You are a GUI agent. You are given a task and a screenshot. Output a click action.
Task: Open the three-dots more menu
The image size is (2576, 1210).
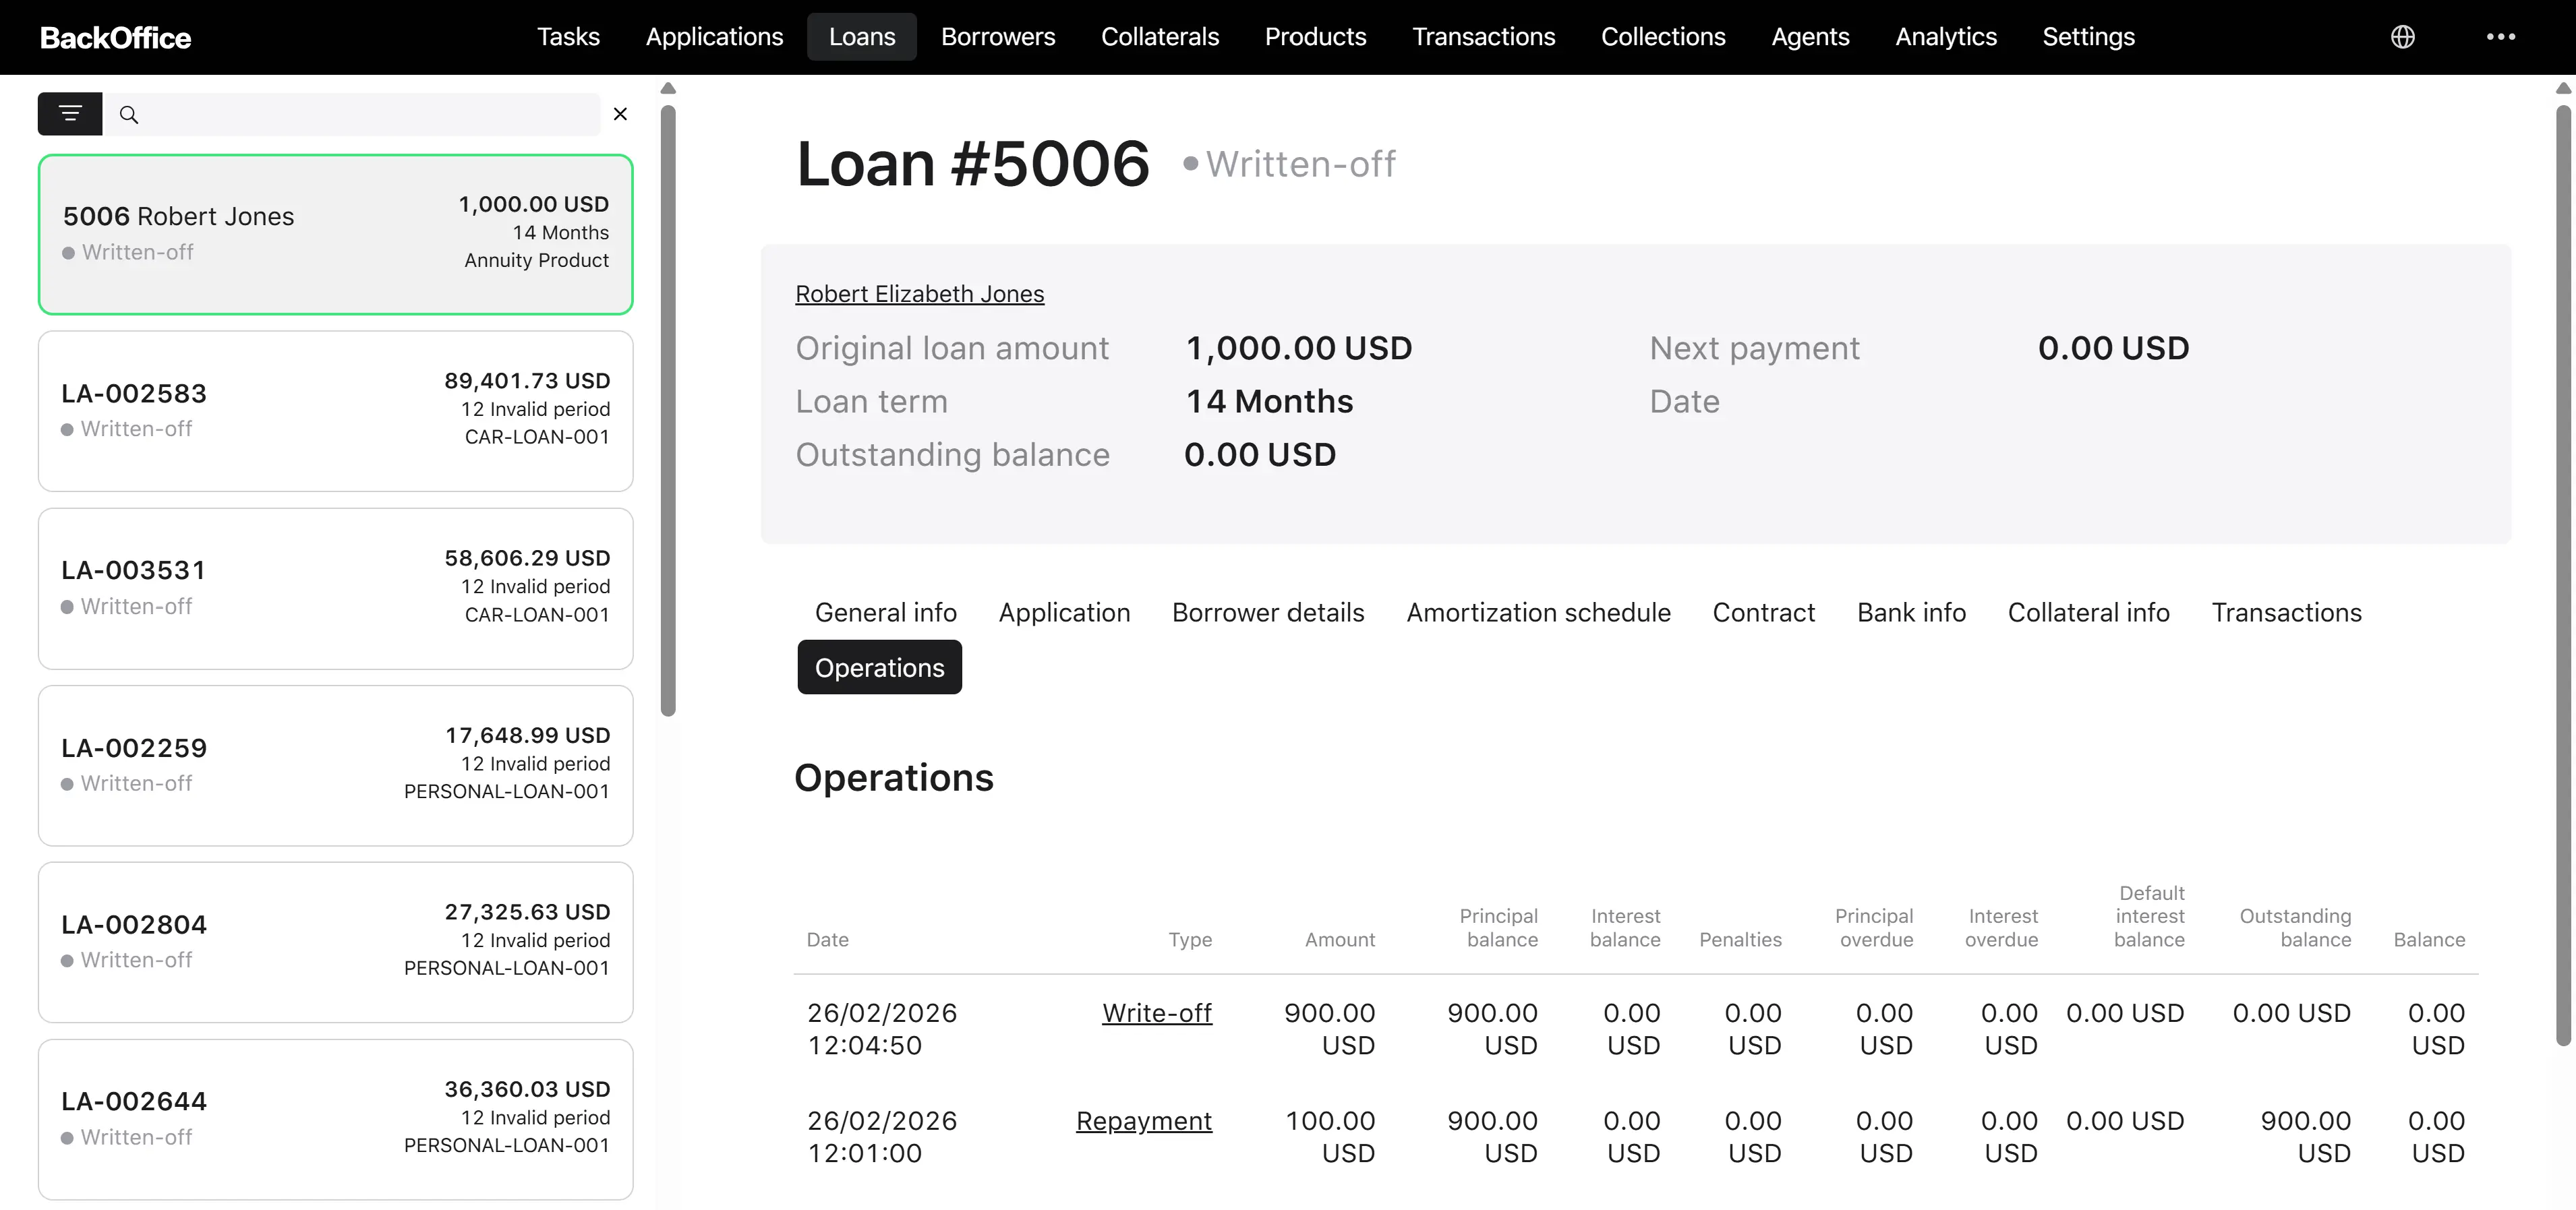2500,37
